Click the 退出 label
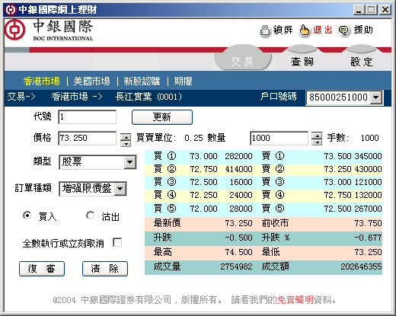The width and height of the screenshot is (396, 316). click(323, 30)
